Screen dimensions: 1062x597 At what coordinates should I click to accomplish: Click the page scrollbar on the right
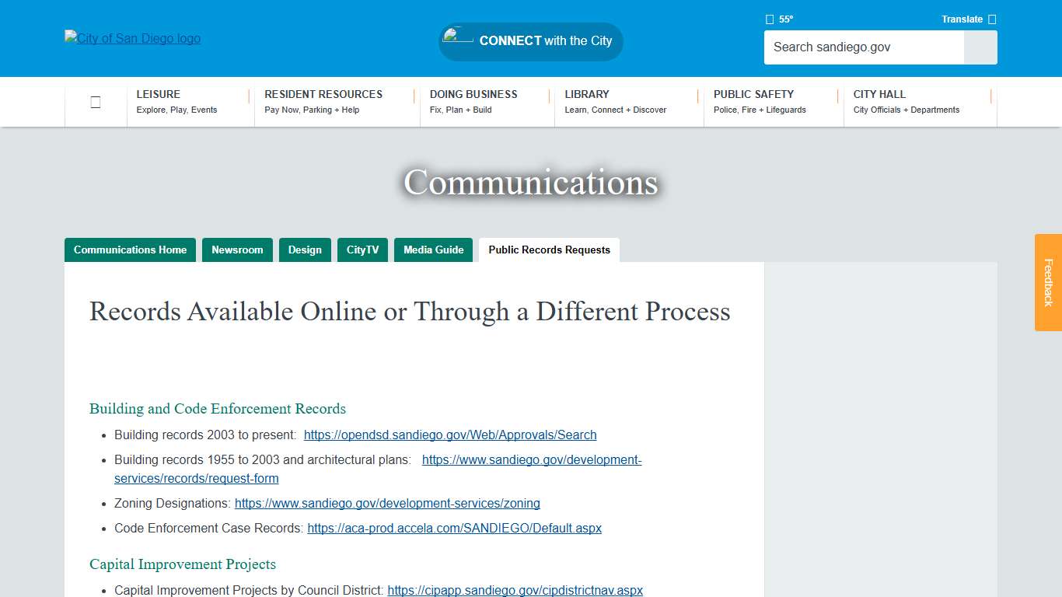click(x=1057, y=311)
